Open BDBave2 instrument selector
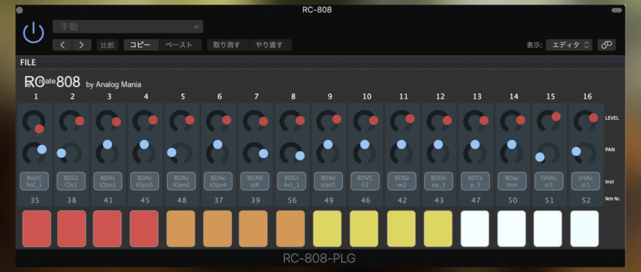Viewport: 641px width, 272px height. [402, 181]
